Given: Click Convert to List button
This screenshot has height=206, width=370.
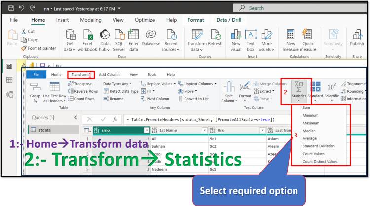Looking at the screenshot, I should click(193, 99).
